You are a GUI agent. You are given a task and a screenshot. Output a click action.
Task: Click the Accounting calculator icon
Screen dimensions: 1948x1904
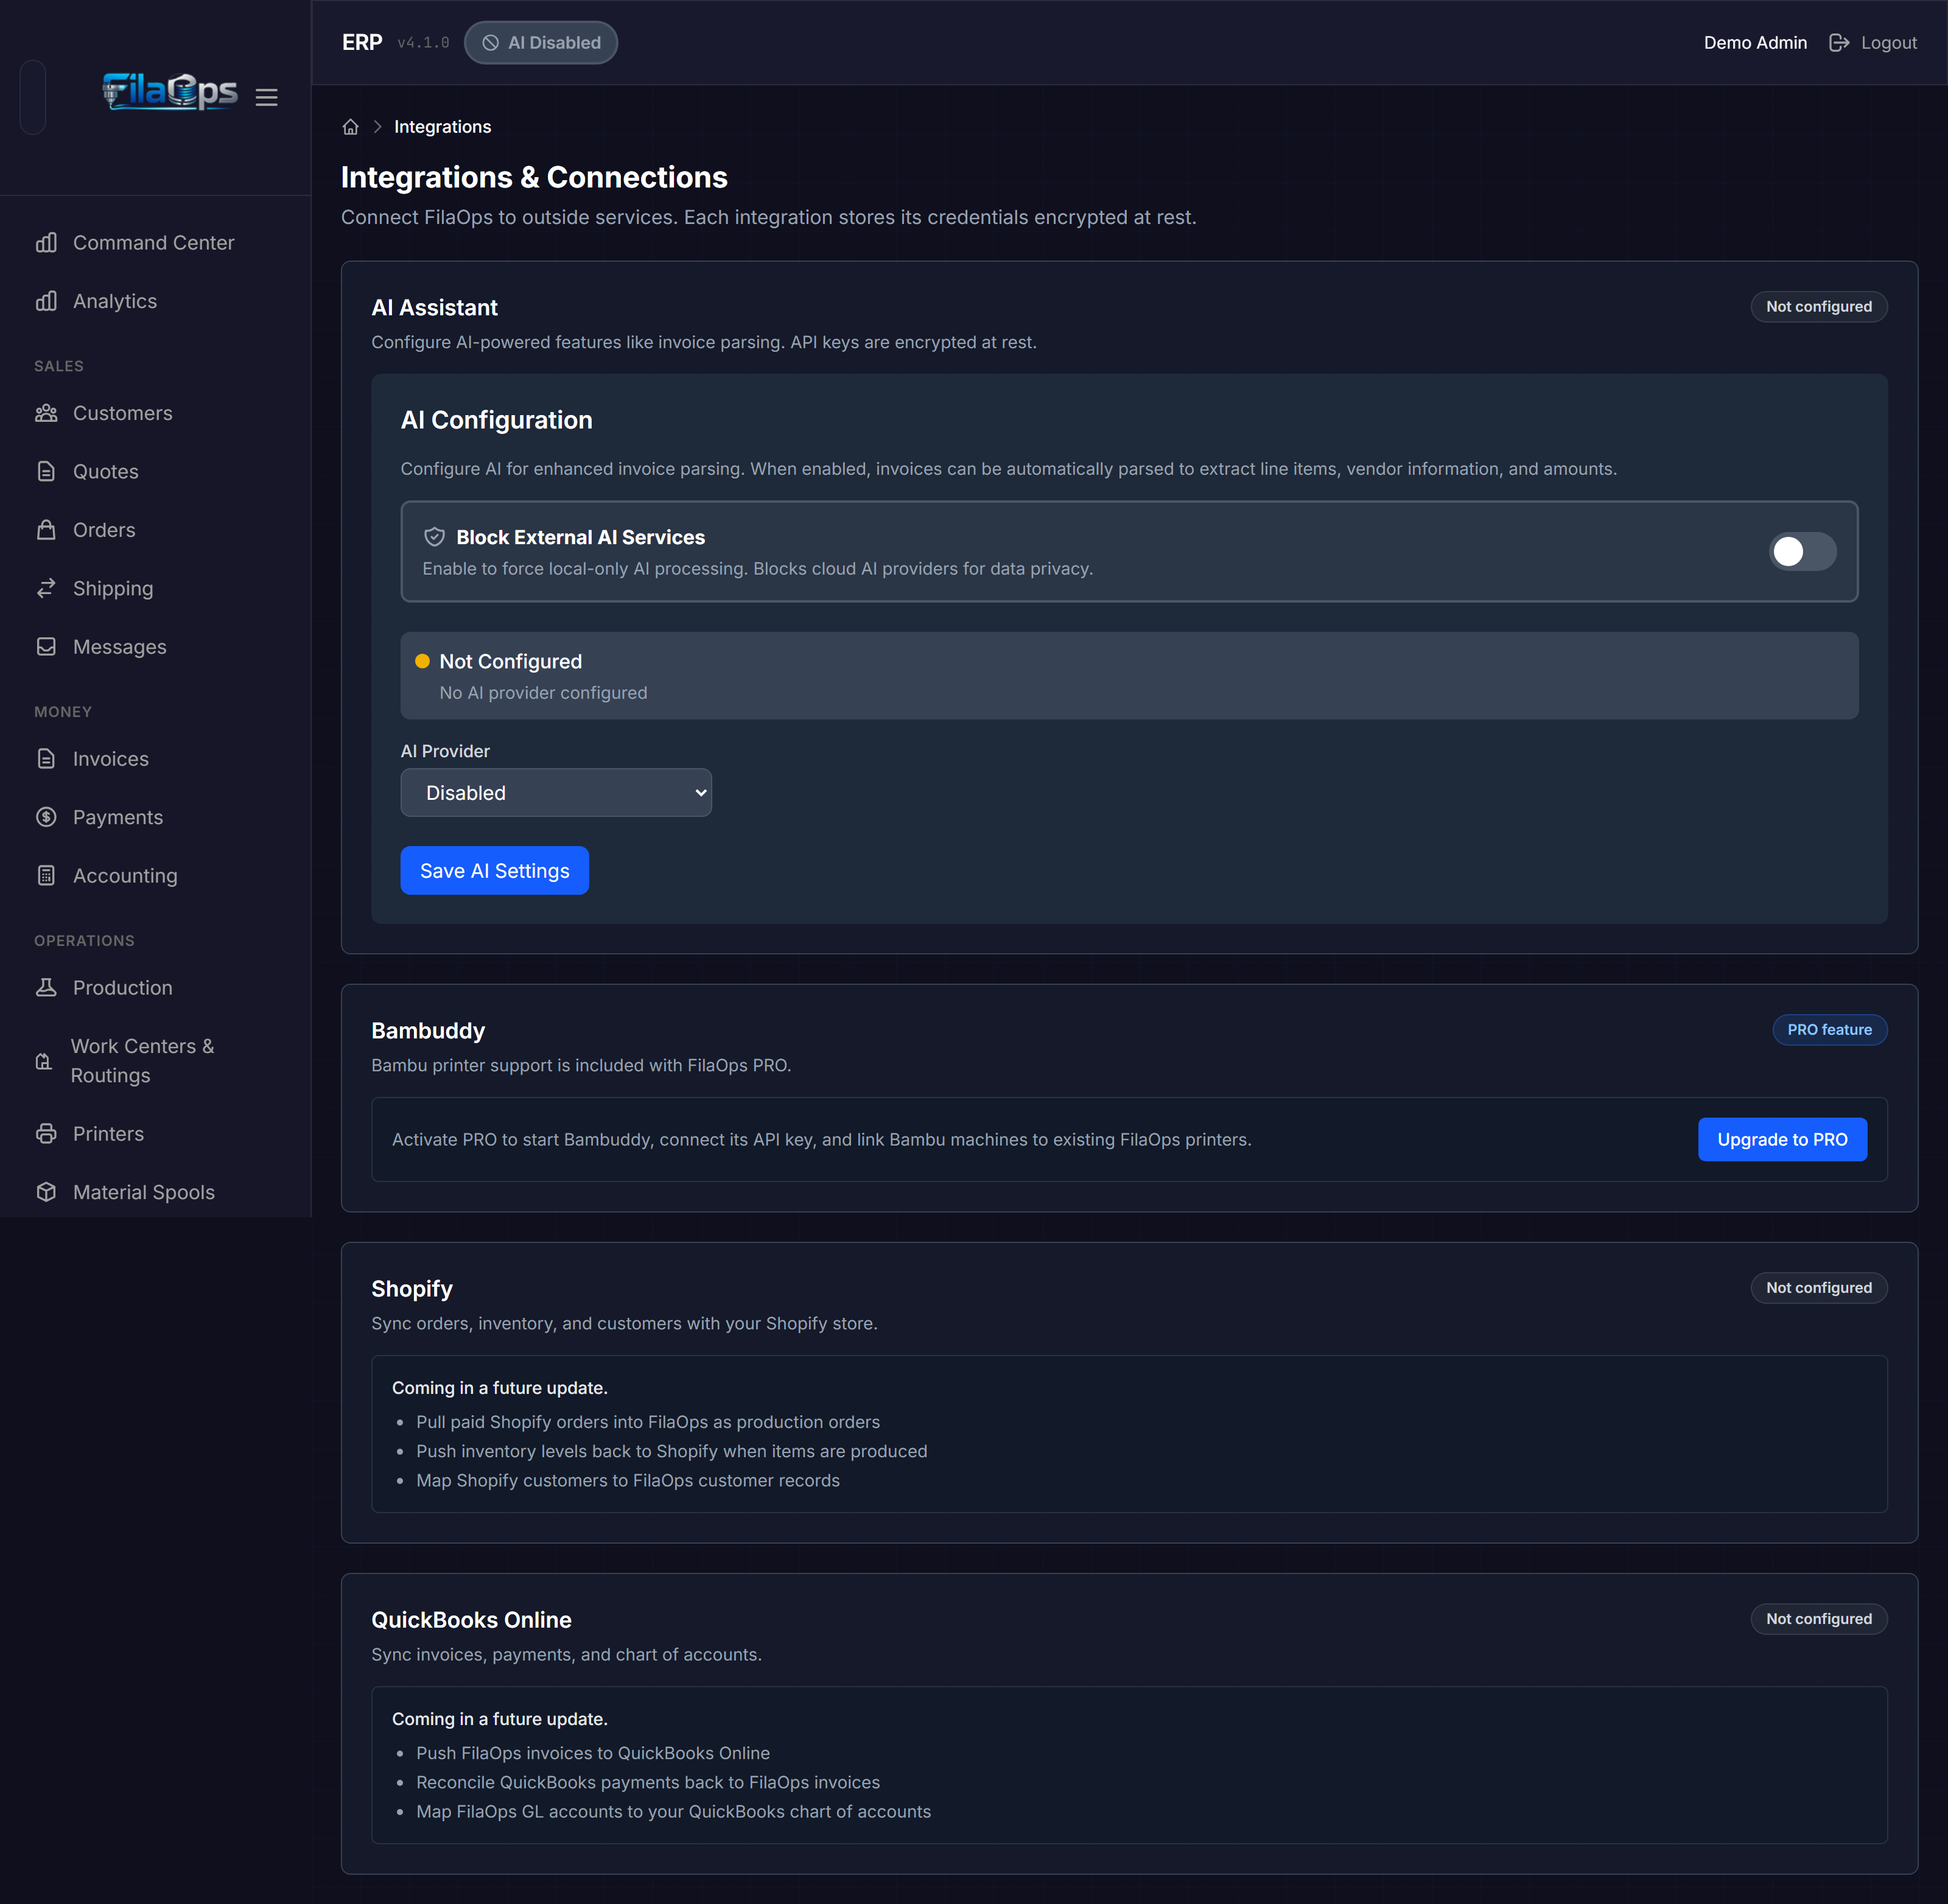click(x=46, y=876)
